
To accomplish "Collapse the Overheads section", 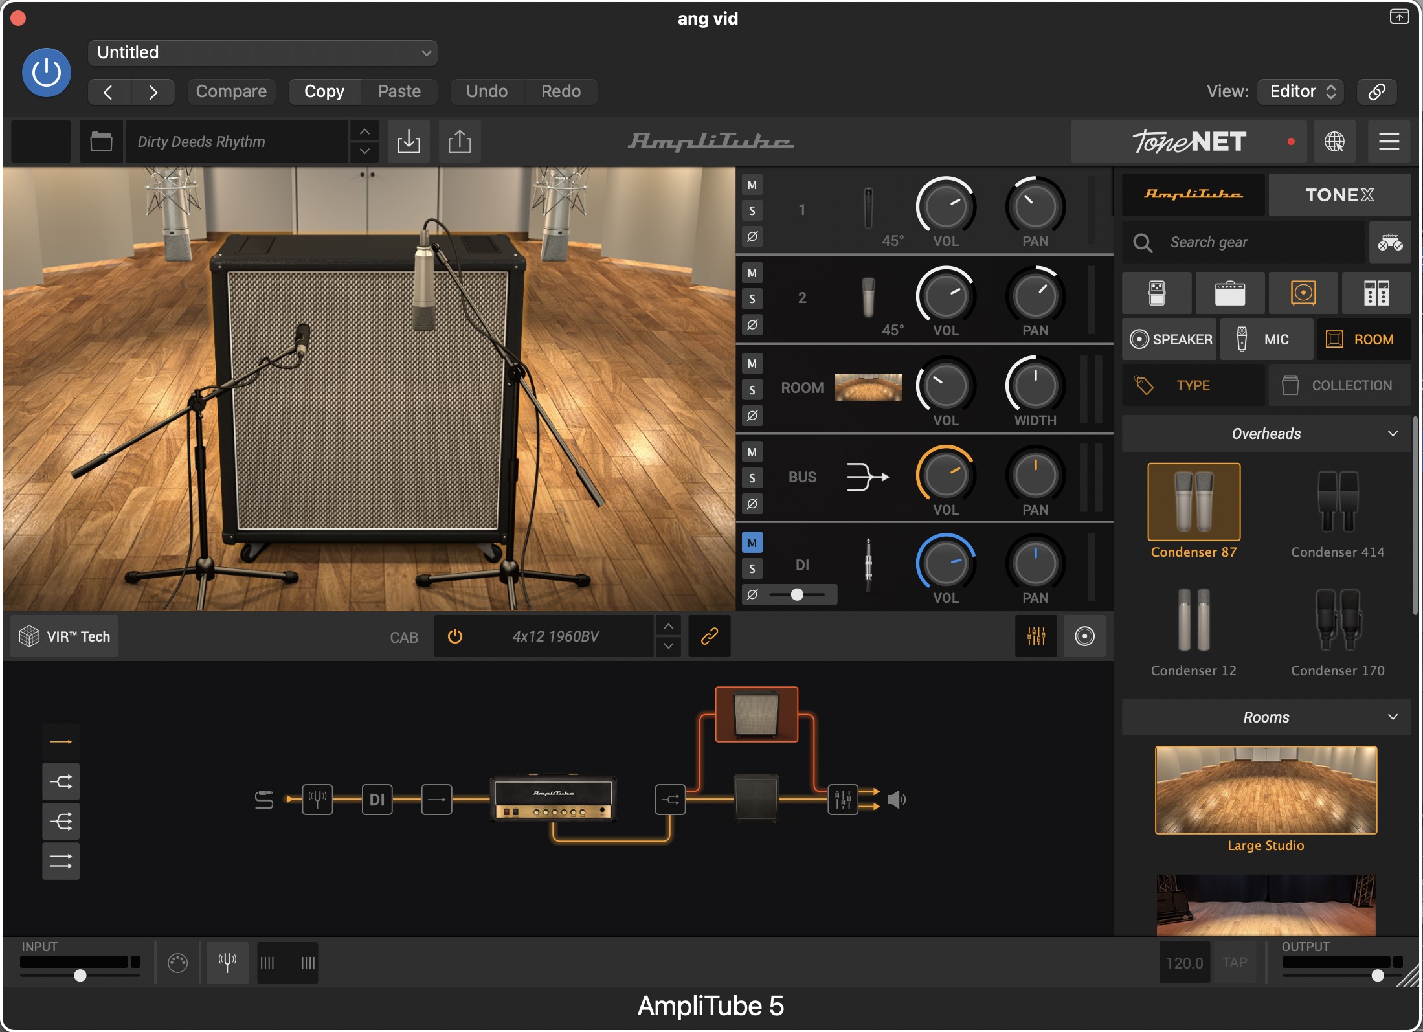I will pyautogui.click(x=1393, y=434).
